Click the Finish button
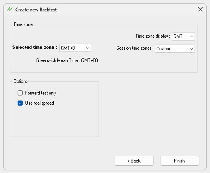Image resolution: width=210 pixels, height=173 pixels. point(179,161)
